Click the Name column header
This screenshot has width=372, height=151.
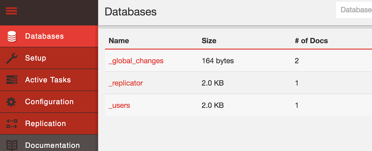click(119, 41)
